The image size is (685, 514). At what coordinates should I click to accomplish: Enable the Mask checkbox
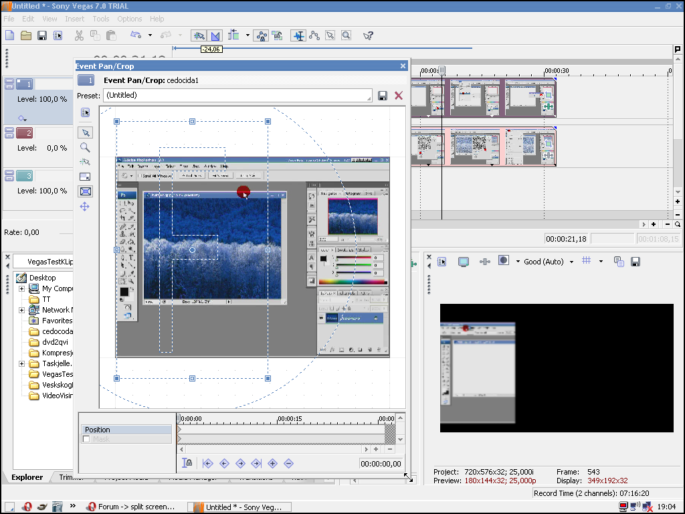[x=86, y=439]
